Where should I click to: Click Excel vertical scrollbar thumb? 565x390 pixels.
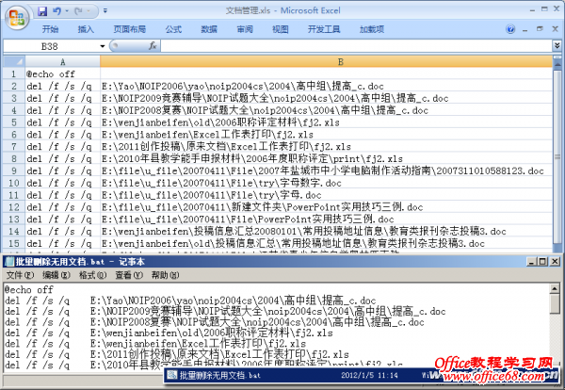(x=557, y=157)
